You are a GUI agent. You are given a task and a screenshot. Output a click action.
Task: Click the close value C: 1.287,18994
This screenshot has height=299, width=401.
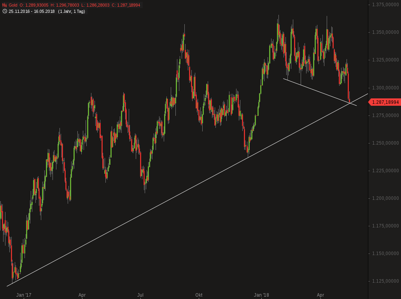[126, 5]
